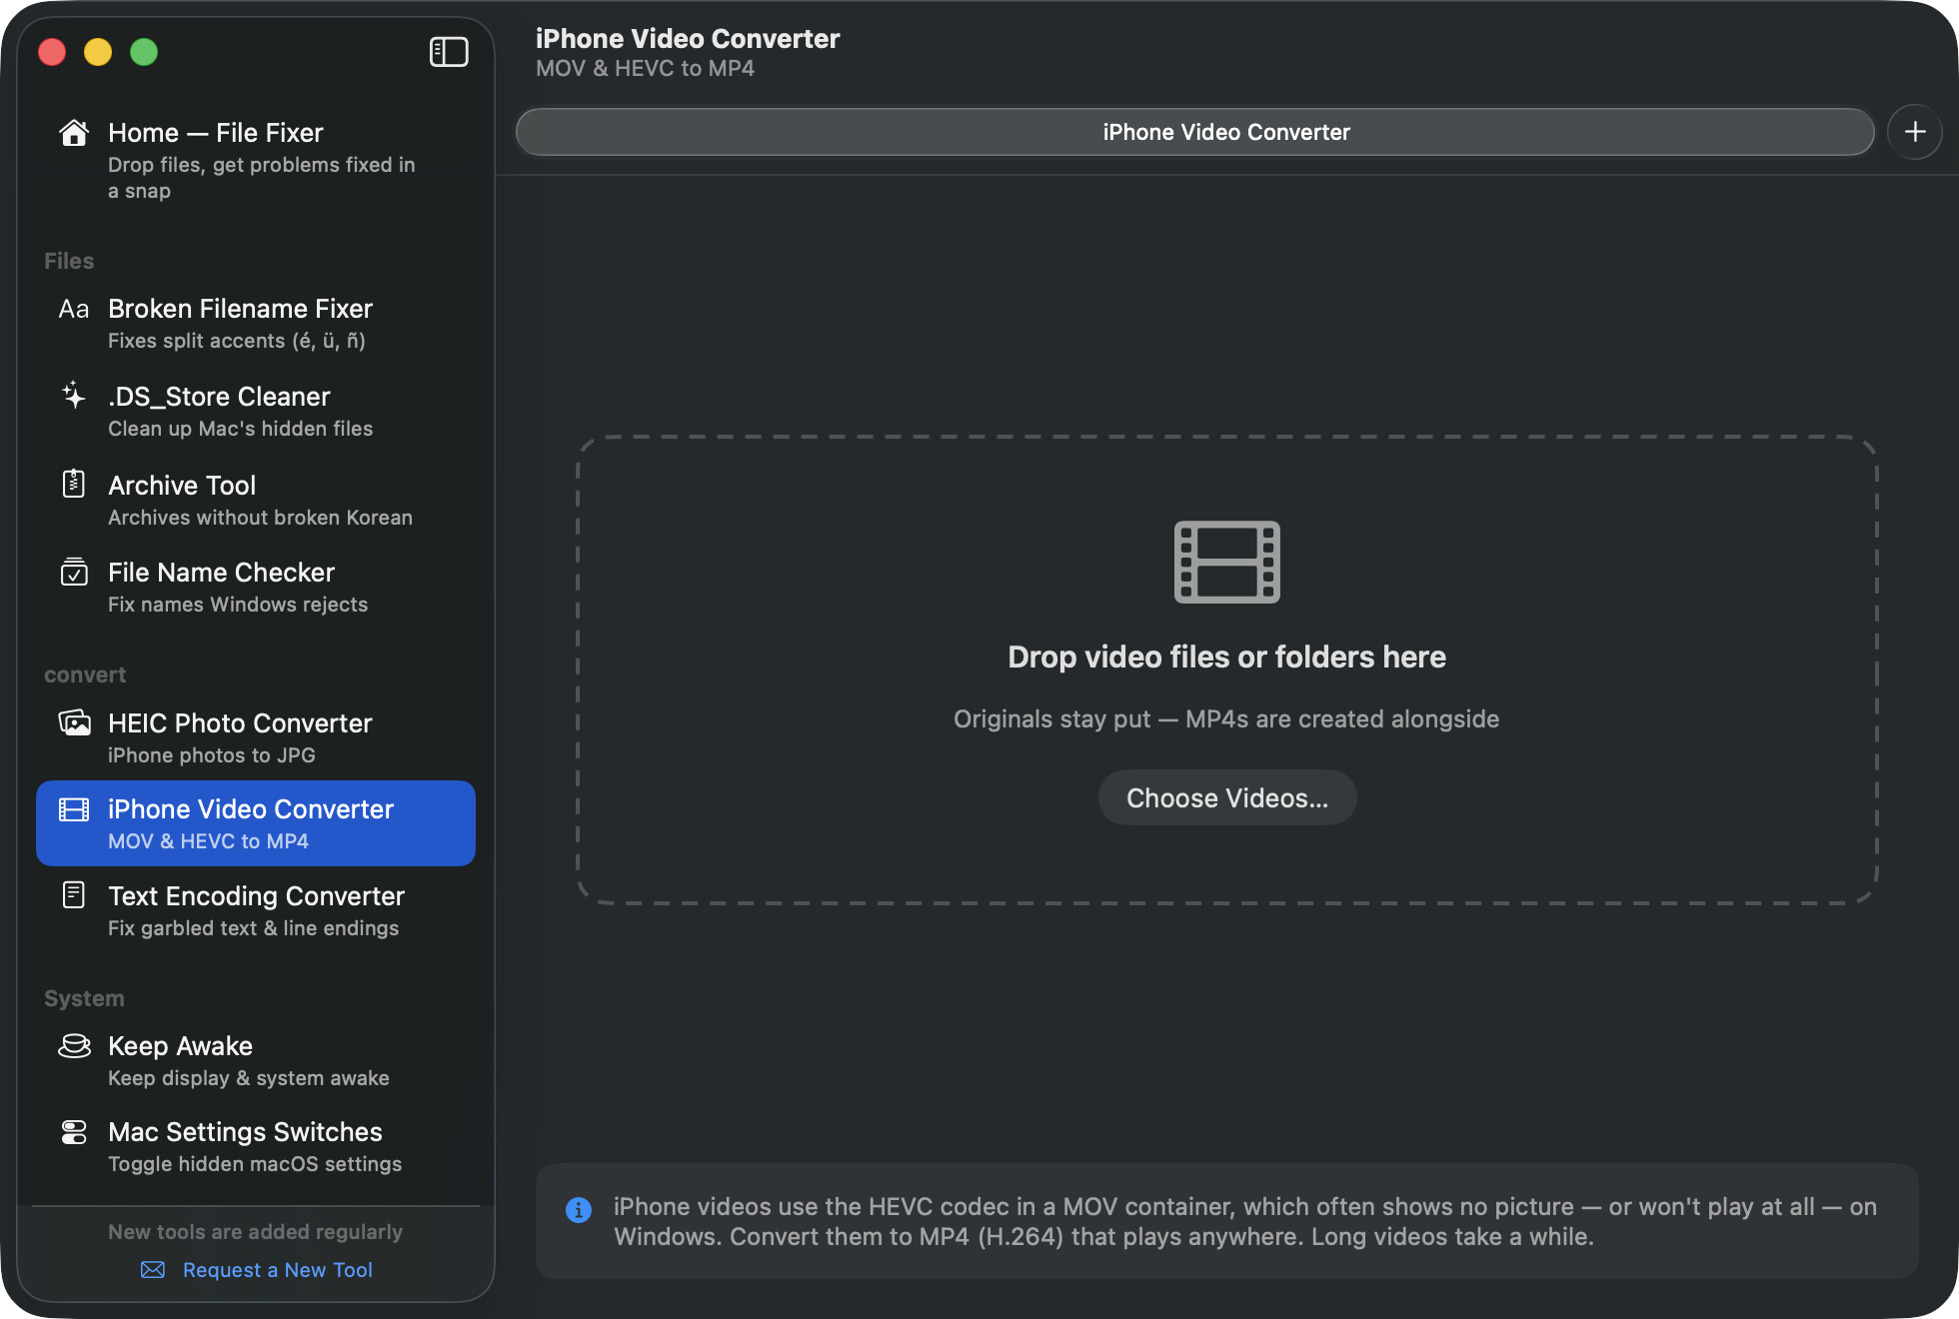Click the iPhone Video Converter film icon in sidebar
Image resolution: width=1959 pixels, height=1319 pixels.
pos(74,809)
